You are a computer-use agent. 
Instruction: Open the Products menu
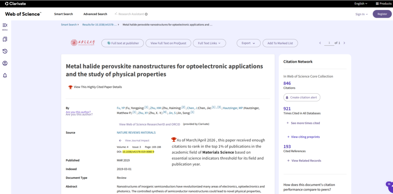pyautogui.click(x=384, y=3)
